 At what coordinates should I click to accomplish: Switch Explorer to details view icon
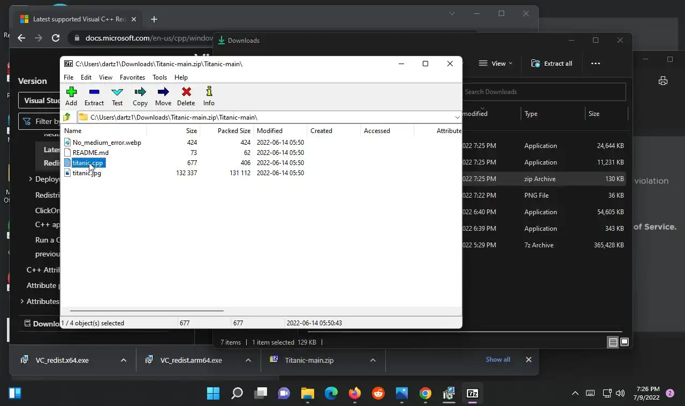tap(613, 342)
